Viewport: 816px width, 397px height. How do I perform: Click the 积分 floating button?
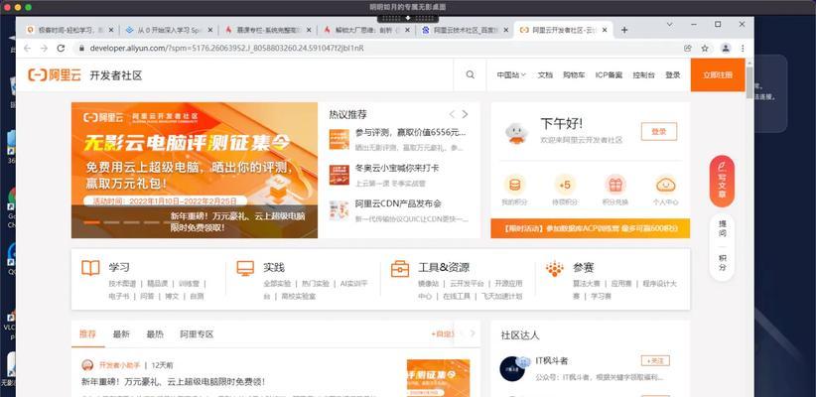723,263
